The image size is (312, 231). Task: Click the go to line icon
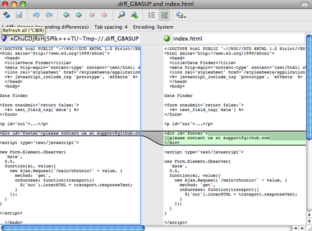click(x=134, y=15)
